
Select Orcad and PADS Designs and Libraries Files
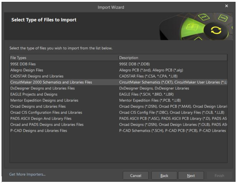pos(47,125)
